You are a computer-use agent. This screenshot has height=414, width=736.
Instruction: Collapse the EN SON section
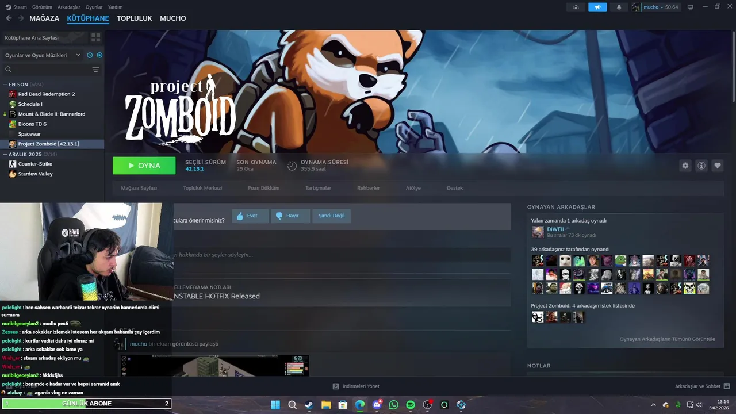5,85
